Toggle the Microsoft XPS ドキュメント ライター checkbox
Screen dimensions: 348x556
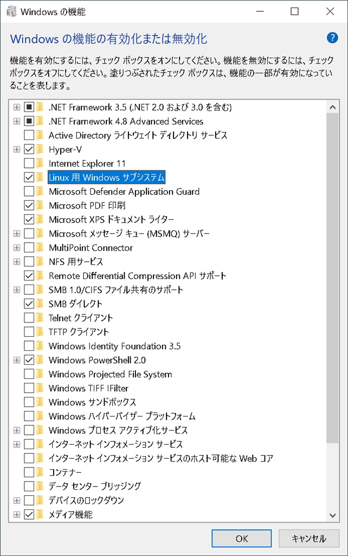(x=29, y=219)
